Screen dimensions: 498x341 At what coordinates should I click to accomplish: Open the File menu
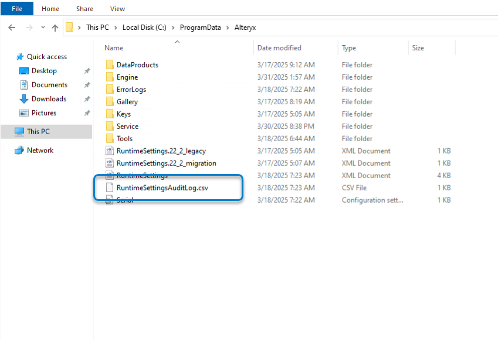[16, 8]
